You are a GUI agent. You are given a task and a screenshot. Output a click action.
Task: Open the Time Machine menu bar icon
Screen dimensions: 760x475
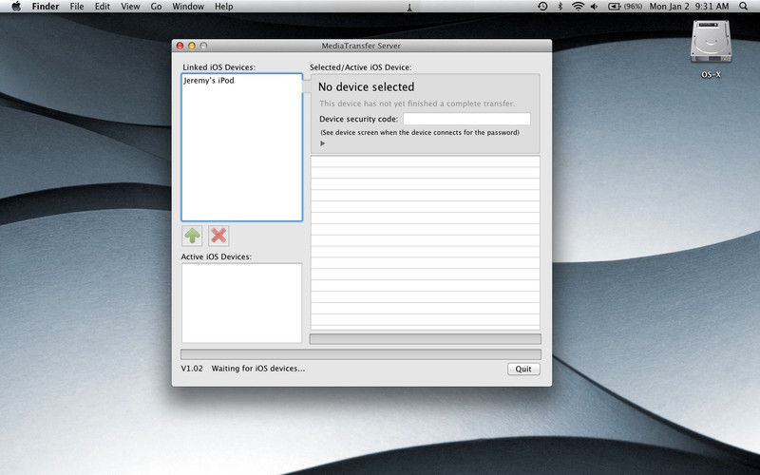tap(542, 7)
